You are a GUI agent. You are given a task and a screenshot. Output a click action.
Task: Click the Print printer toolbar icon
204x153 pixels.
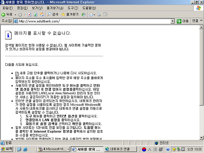click(99, 14)
